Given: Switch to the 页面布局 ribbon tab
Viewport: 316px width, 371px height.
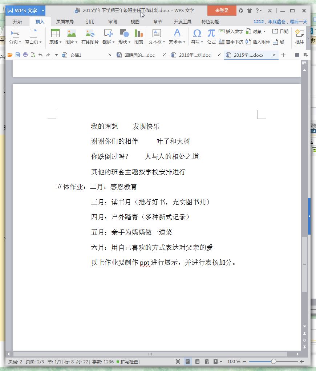Looking at the screenshot, I should tap(65, 21).
